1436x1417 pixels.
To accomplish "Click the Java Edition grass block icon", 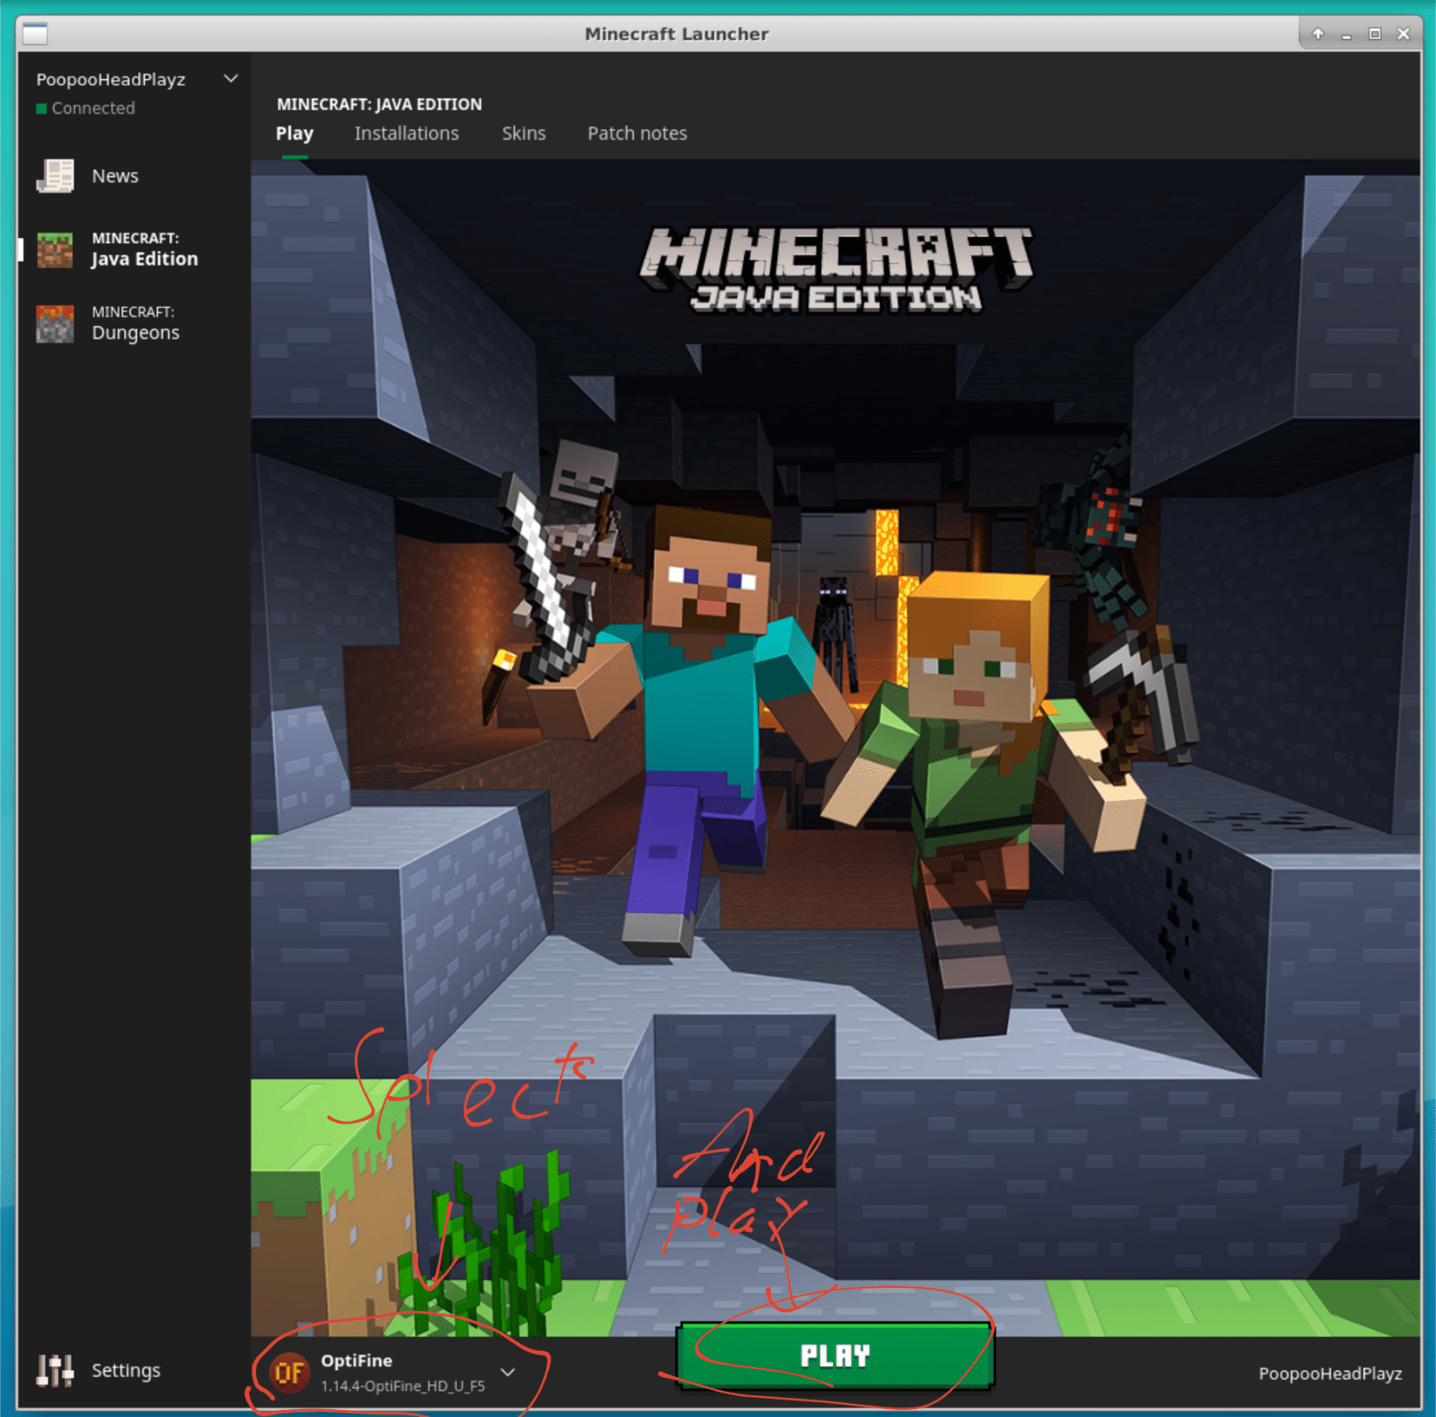I will pyautogui.click(x=55, y=250).
